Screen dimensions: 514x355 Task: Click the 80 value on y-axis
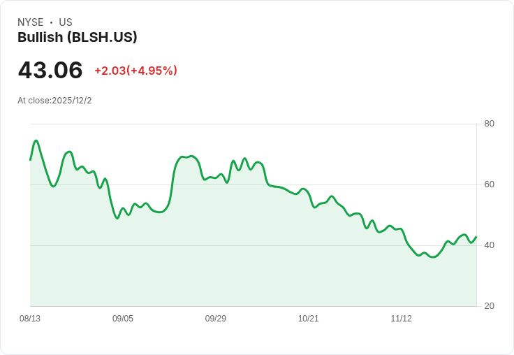click(x=489, y=124)
